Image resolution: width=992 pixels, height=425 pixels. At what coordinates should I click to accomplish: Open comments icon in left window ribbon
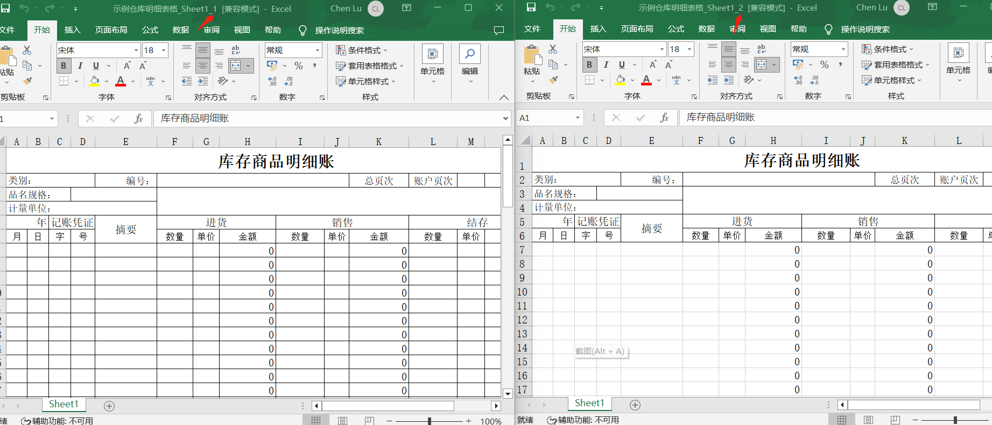[499, 30]
